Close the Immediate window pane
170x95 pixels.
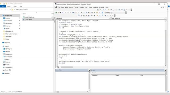89,70
